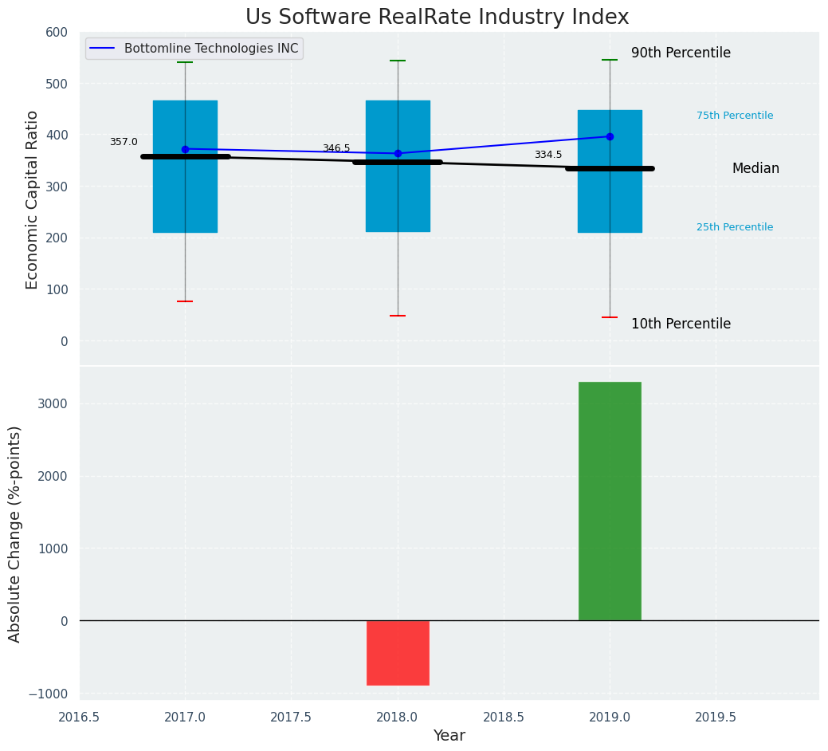Click the green 90th percentile cap for 2019

610,60
